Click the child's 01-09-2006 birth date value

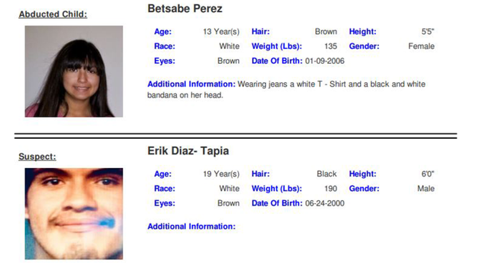325,61
